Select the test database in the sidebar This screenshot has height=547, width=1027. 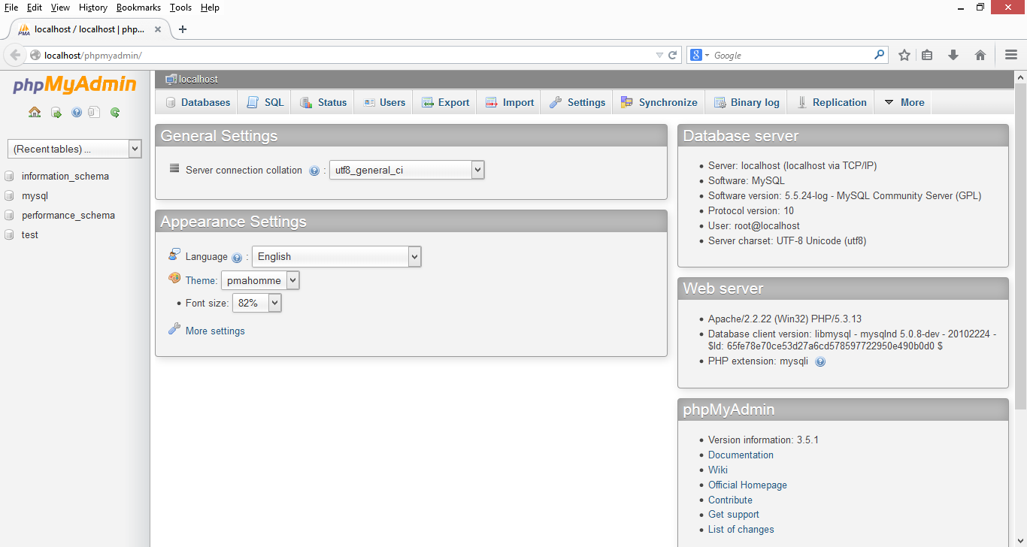click(29, 234)
